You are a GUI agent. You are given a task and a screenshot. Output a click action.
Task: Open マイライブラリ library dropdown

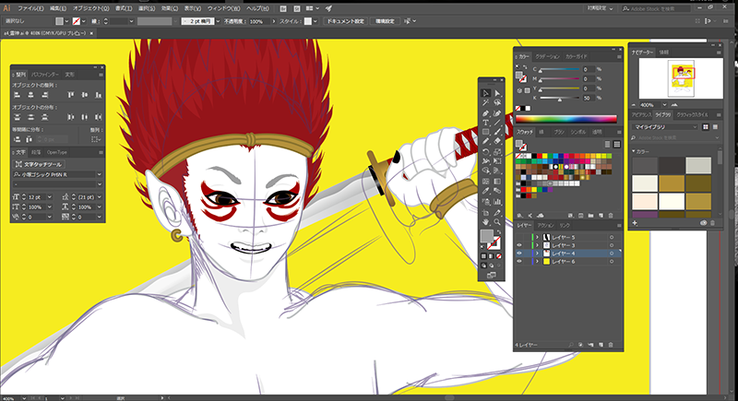664,127
